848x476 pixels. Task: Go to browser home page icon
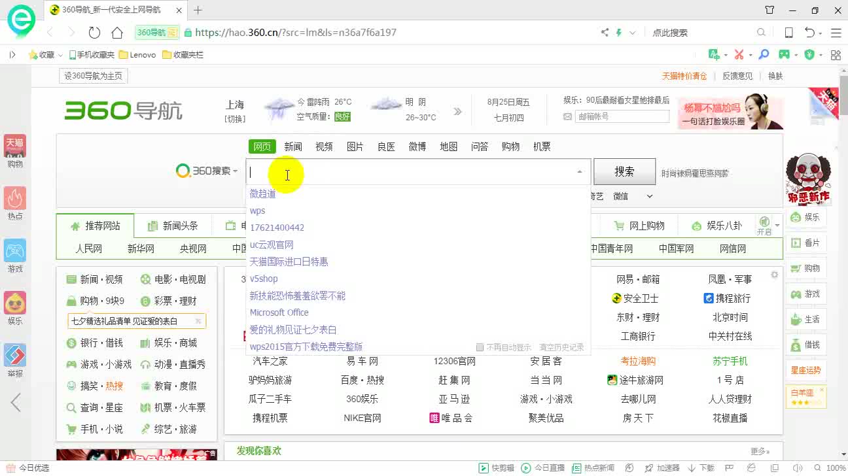point(117,33)
